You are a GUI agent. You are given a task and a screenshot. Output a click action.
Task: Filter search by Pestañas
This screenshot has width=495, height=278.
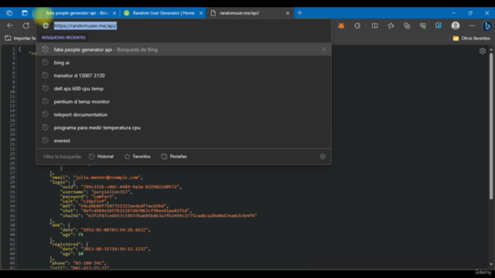[x=174, y=156]
